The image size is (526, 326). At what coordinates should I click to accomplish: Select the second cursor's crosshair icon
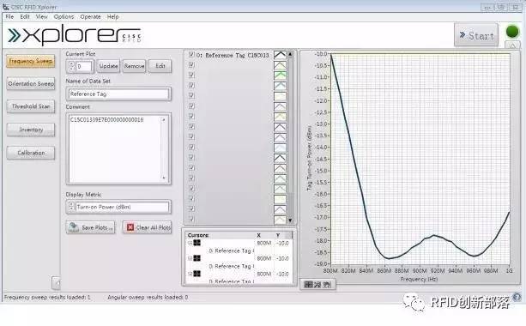click(x=196, y=258)
